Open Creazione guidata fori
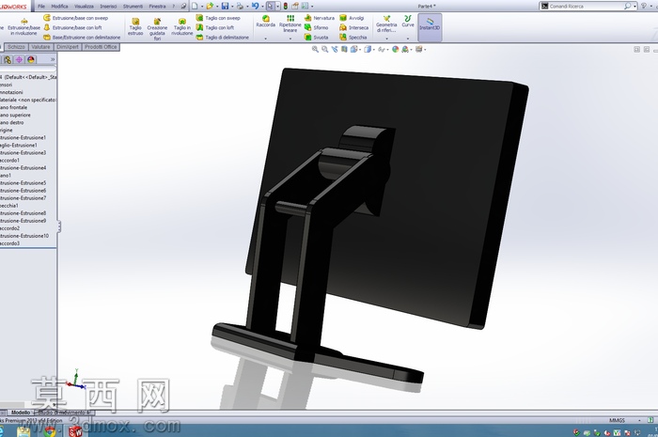Screen dimensions: 658x437 157,29
